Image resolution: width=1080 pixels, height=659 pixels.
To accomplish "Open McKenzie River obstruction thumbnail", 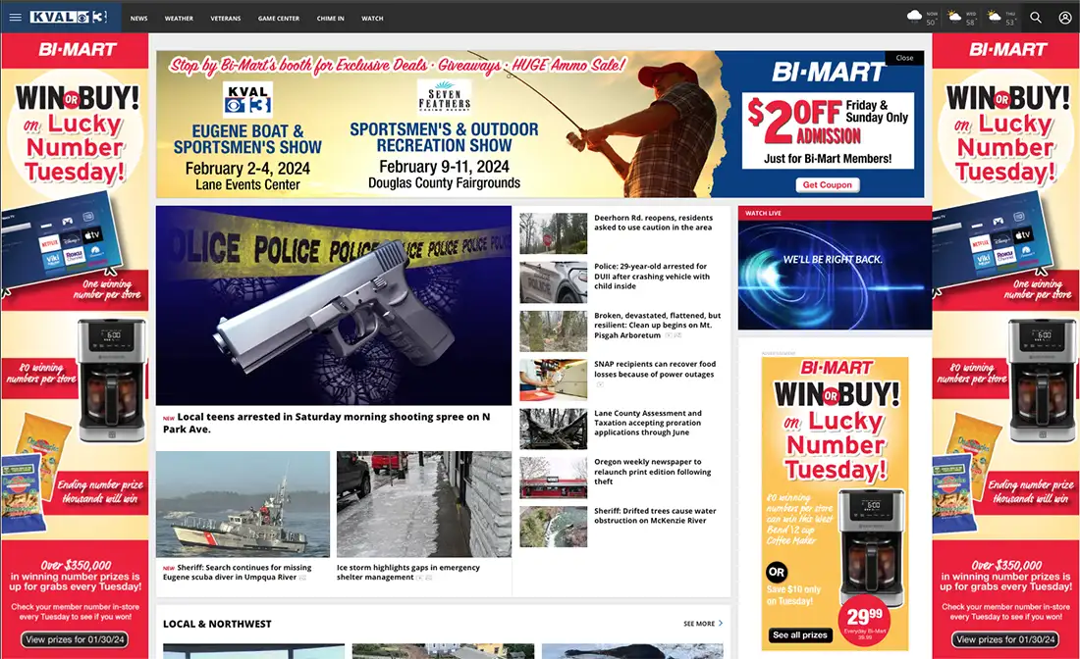I will [x=553, y=527].
